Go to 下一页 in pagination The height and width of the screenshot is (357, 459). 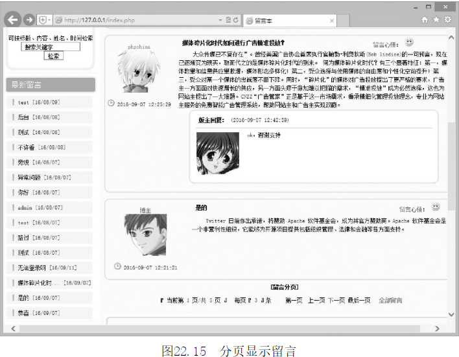click(x=336, y=300)
